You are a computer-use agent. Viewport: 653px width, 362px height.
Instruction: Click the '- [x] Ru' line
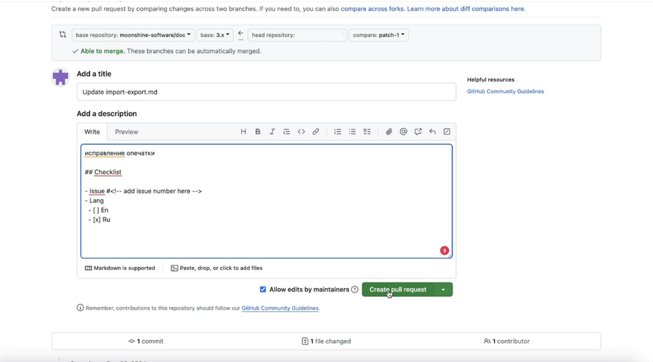[99, 219]
